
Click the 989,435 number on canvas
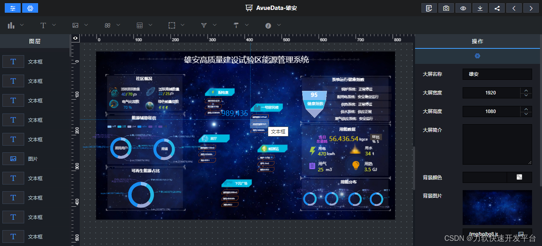coord(234,113)
